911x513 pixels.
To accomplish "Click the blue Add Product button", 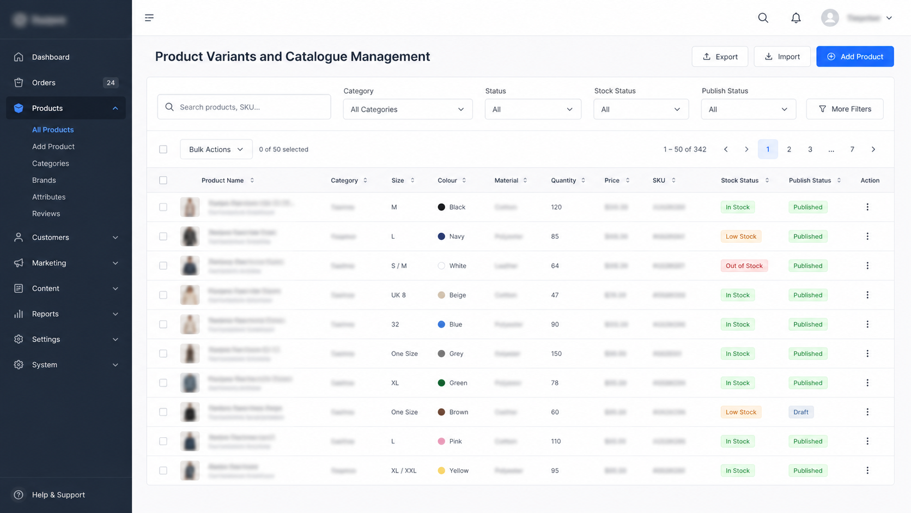I will (x=855, y=57).
